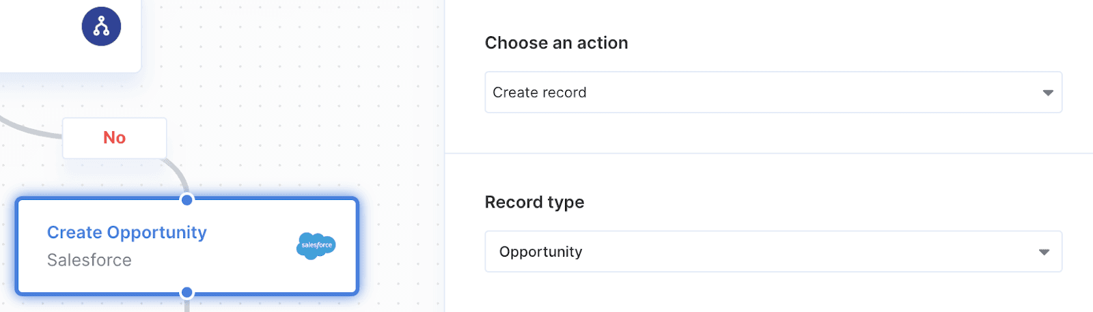
Task: Click the "Create Opportunity" node title
Action: [126, 233]
